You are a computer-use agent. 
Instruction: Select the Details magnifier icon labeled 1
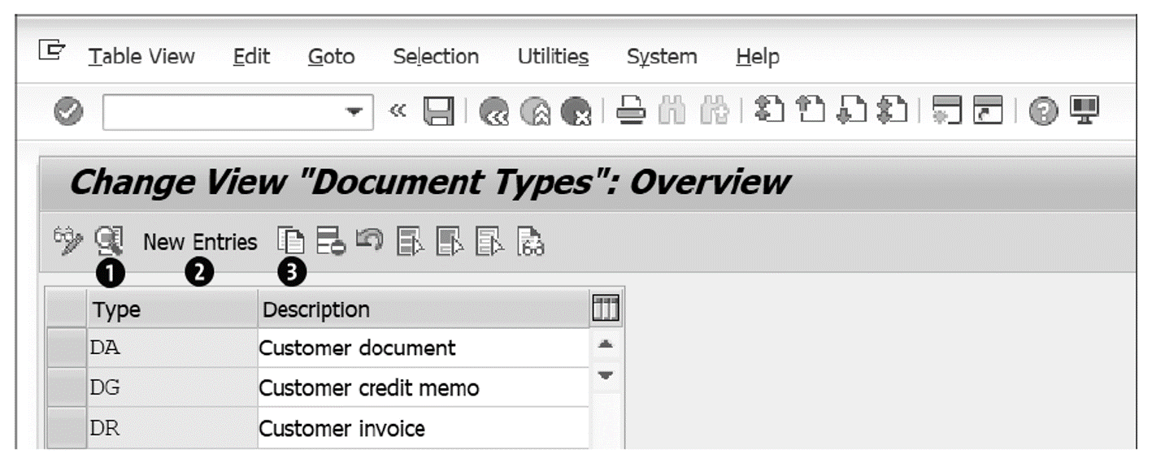coord(109,241)
